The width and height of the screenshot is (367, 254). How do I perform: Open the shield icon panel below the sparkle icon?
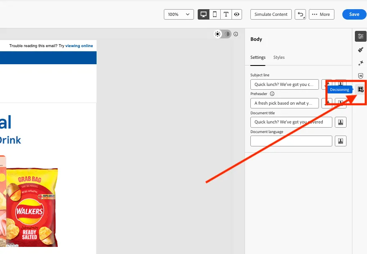(x=360, y=76)
